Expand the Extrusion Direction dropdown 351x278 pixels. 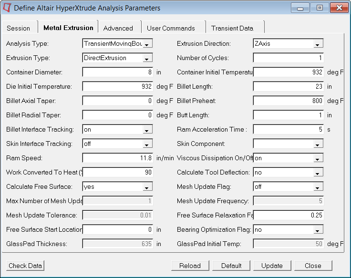tap(289, 43)
